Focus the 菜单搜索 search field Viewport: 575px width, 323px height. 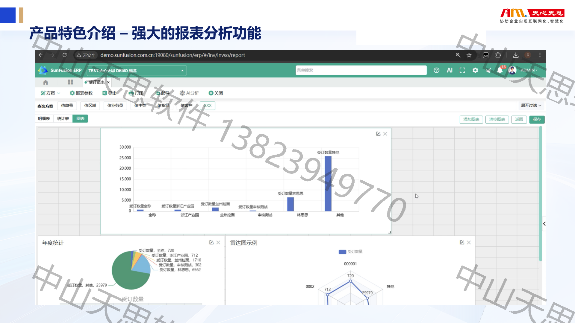[361, 70]
